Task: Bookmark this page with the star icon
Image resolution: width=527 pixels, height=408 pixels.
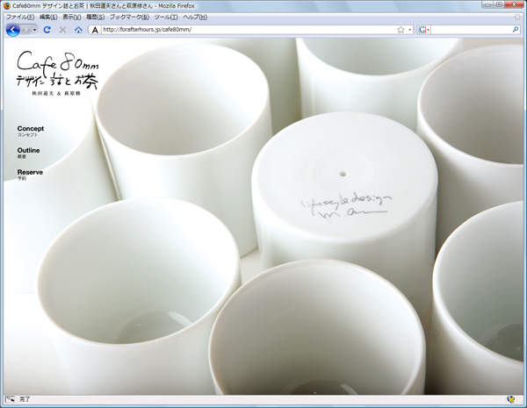Action: (x=401, y=30)
